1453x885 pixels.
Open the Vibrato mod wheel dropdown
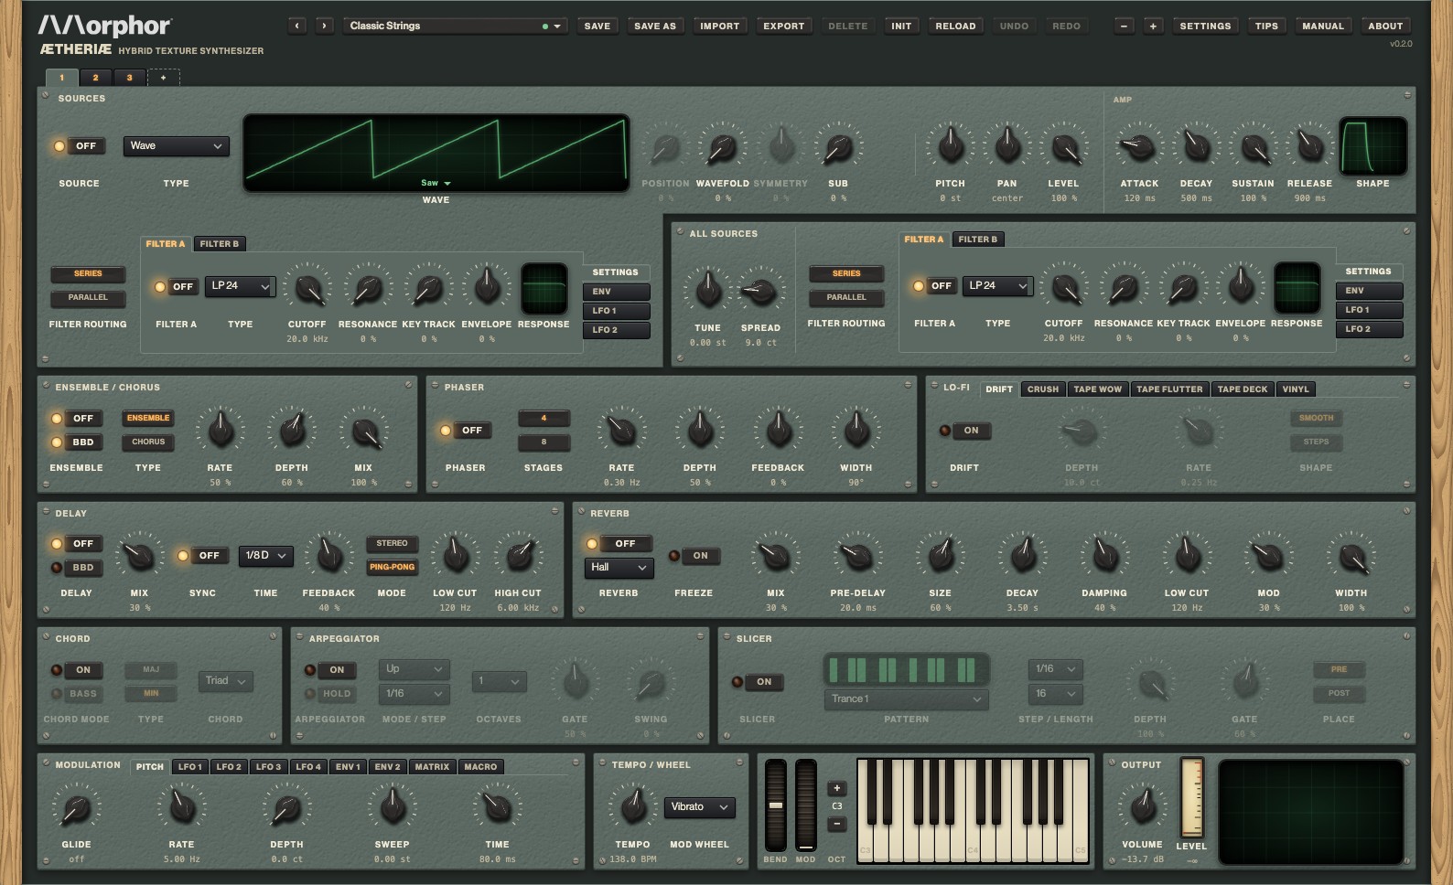(x=699, y=806)
